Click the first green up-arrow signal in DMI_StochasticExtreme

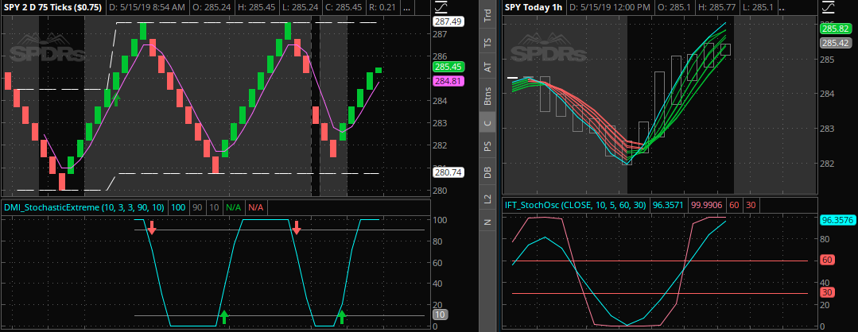pyautogui.click(x=223, y=317)
